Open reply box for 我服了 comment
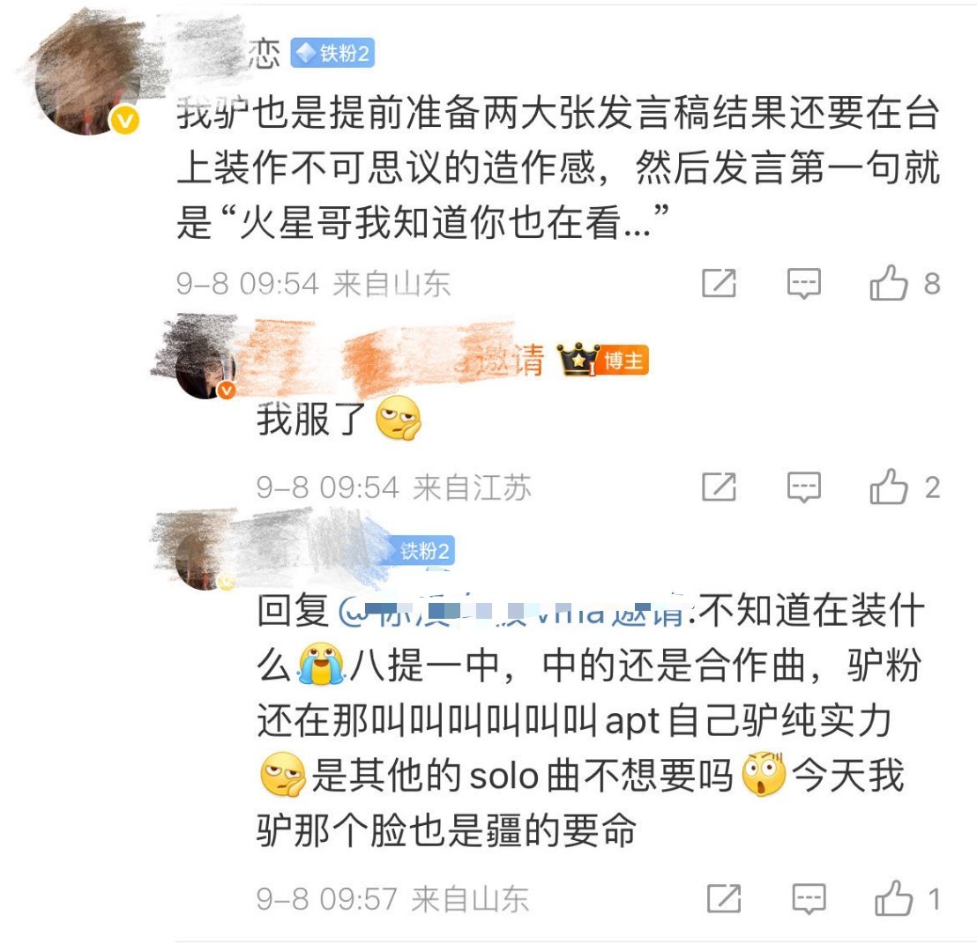This screenshot has width=977, height=952. click(x=804, y=487)
